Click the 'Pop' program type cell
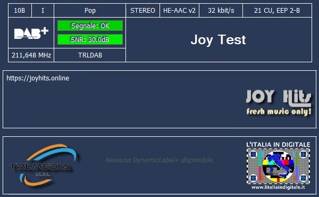Image resolution: width=319 pixels, height=197 pixels. 90,11
